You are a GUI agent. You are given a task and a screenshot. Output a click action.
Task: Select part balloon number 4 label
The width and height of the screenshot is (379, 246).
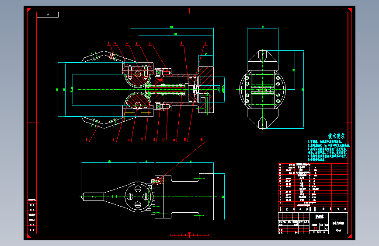tap(136, 43)
